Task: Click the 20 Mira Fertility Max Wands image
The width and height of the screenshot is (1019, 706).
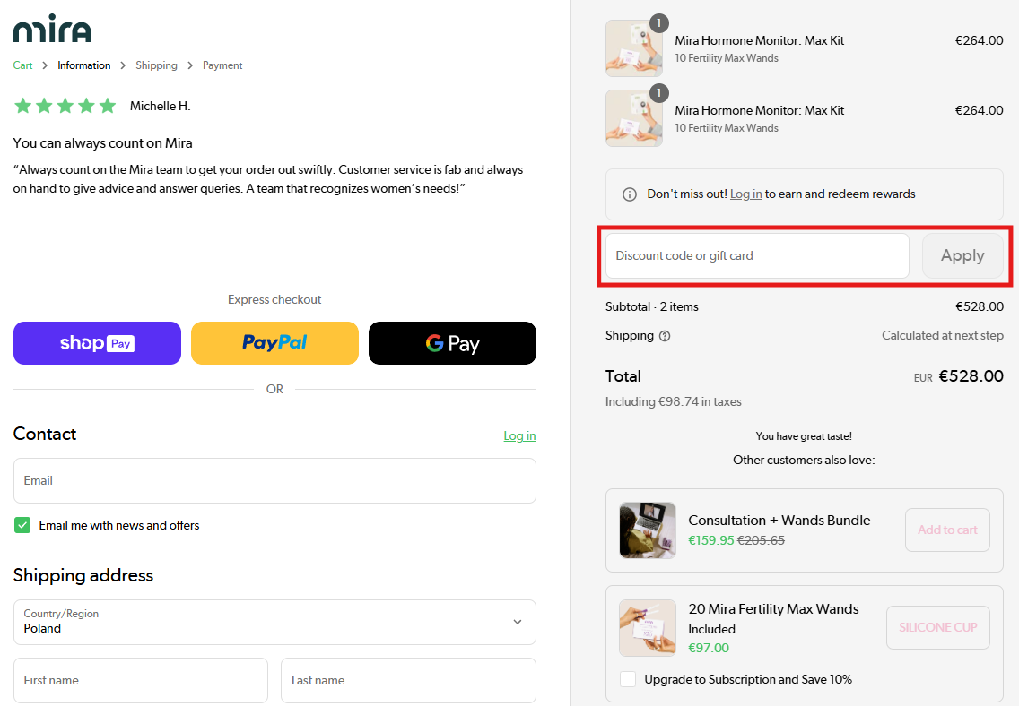Action: point(648,628)
